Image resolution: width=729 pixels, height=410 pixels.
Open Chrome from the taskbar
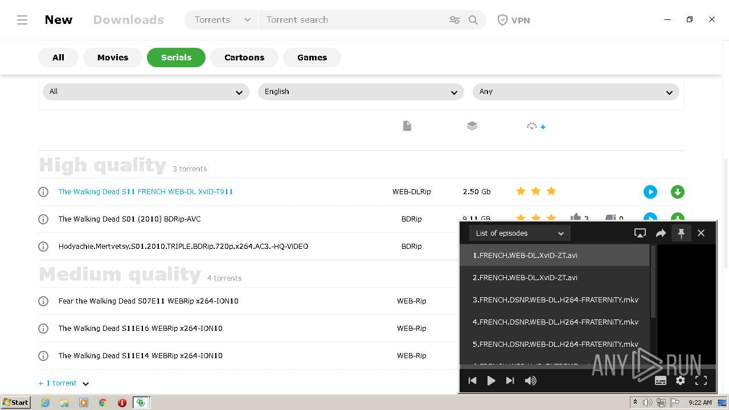[103, 403]
